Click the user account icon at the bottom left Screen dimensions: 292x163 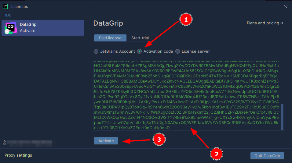[x=5, y=143]
